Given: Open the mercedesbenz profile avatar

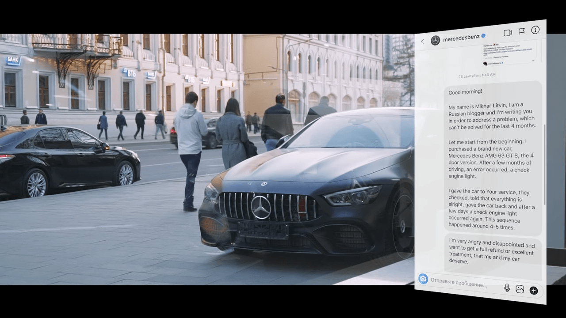Looking at the screenshot, I should 436,40.
